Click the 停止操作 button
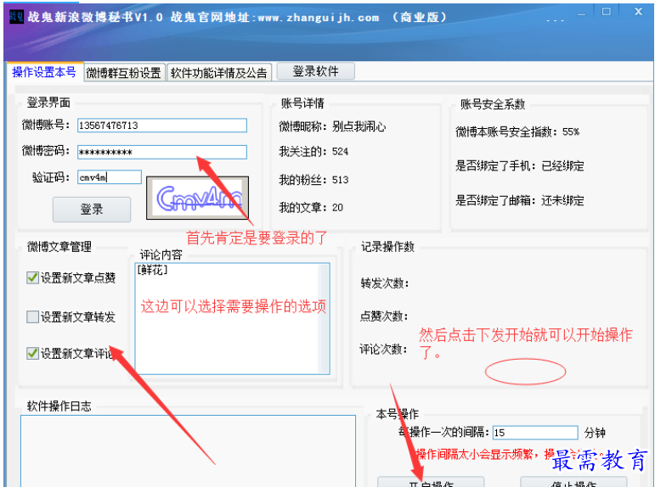 573,482
